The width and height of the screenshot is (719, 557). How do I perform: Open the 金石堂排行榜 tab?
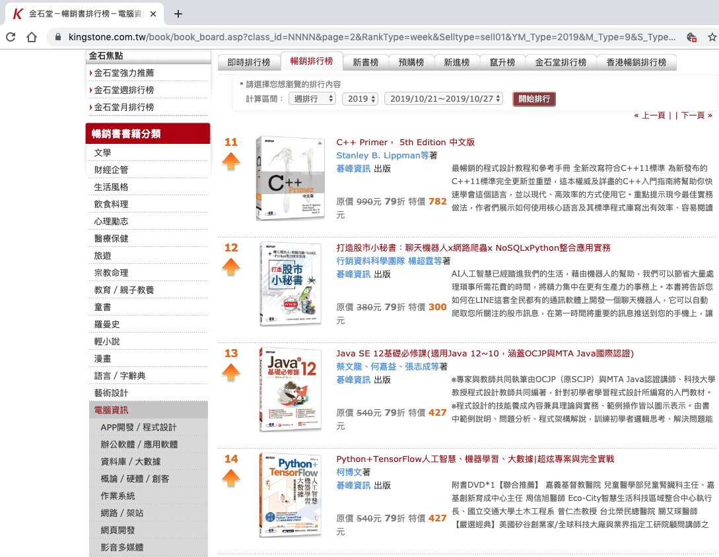coord(561,62)
